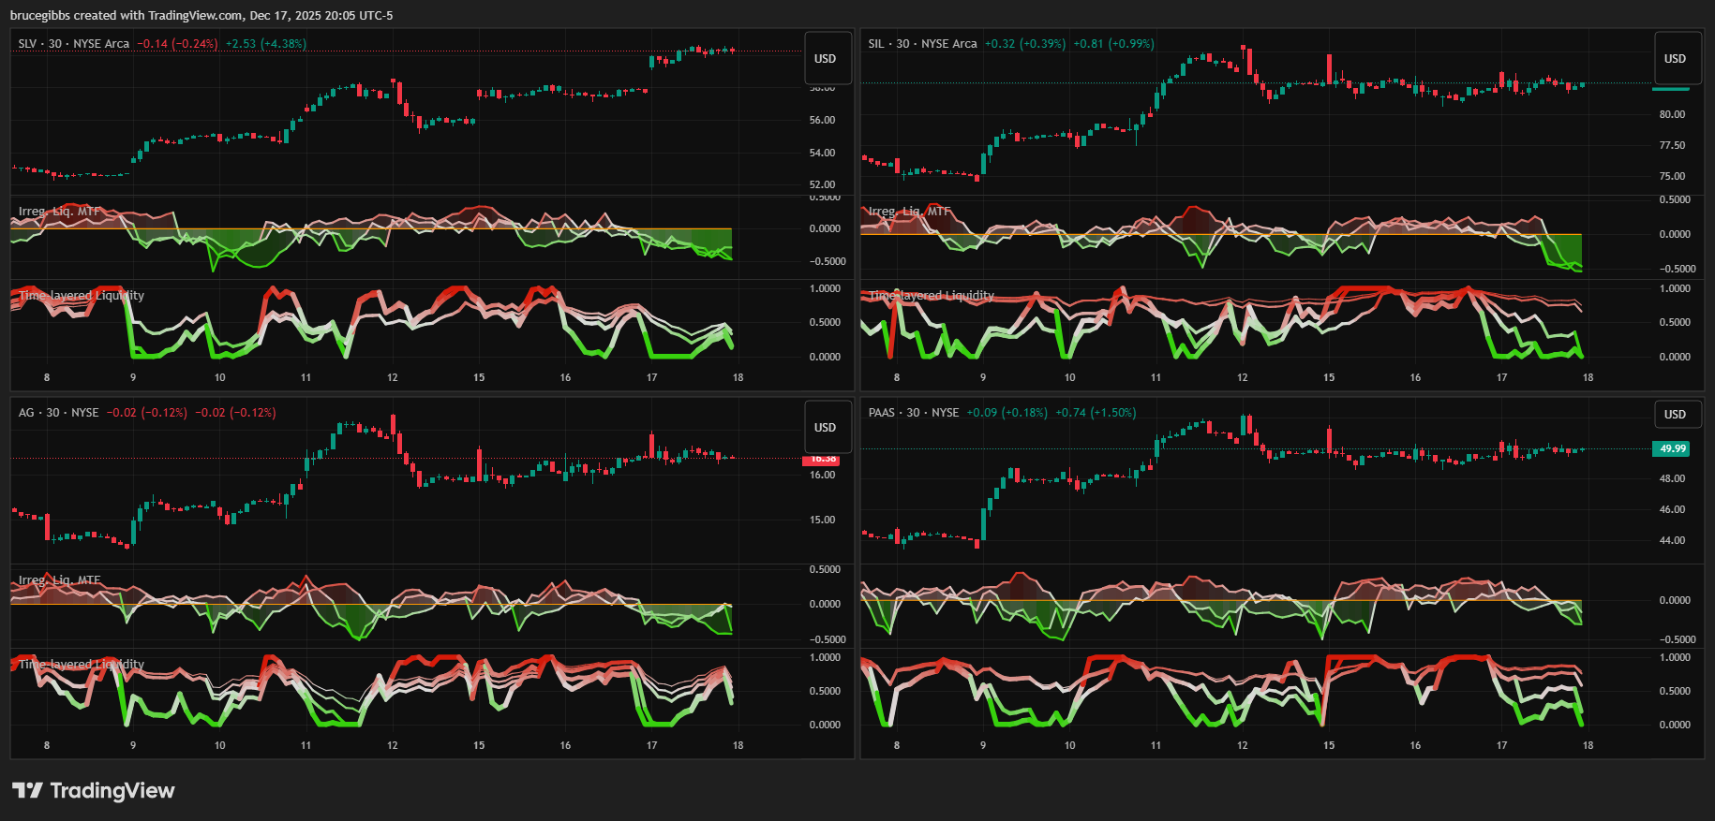Click Irreg. Liq. MTF label in SLV chart
Image resolution: width=1715 pixels, height=821 pixels.
59,212
